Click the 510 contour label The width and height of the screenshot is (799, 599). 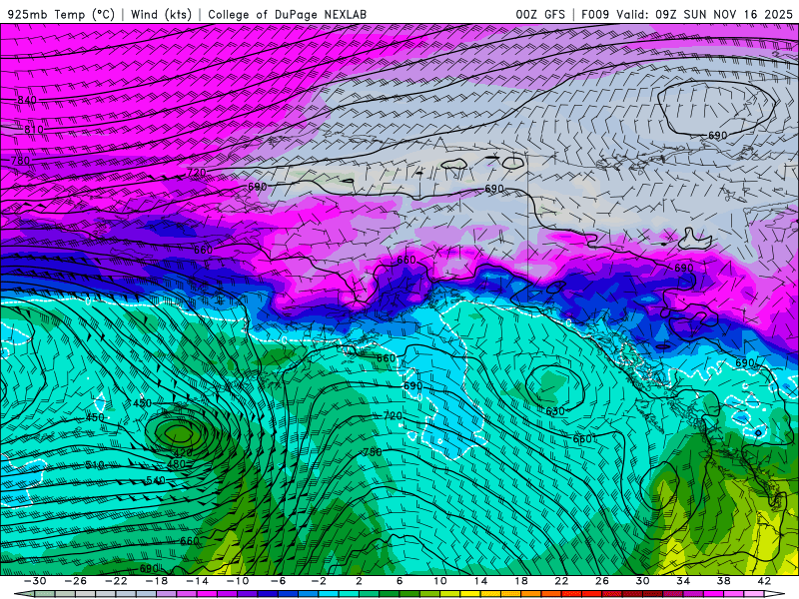click(95, 464)
